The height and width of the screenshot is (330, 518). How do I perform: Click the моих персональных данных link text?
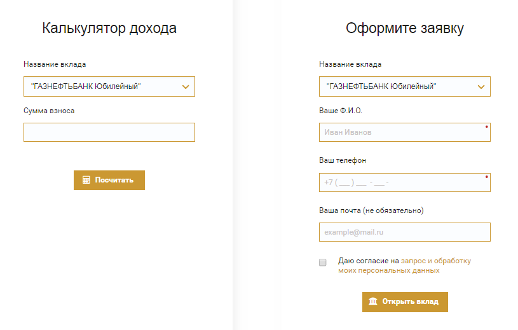pos(389,270)
